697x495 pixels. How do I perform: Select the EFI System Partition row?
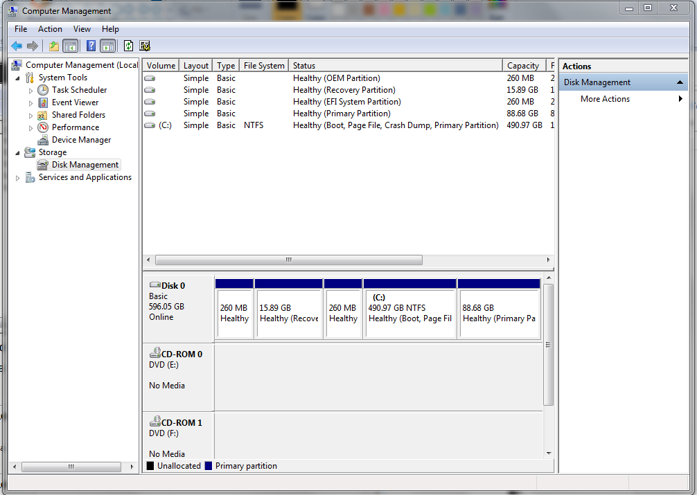[x=348, y=102]
